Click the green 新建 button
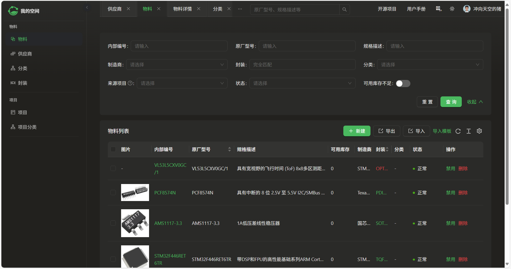511x269 pixels. tap(357, 131)
